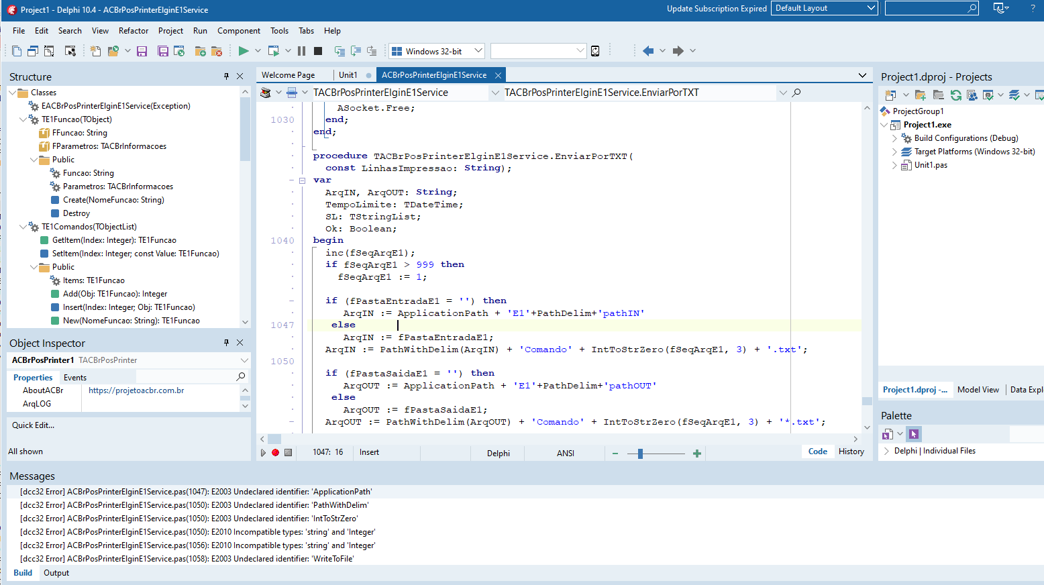Click the Save All toolbar icon

pos(163,51)
